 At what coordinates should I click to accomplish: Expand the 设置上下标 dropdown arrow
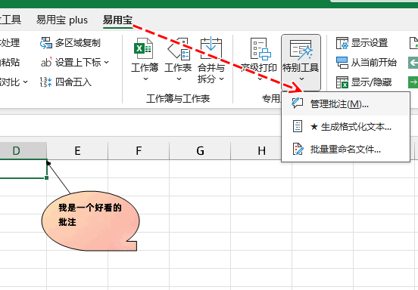[106, 63]
